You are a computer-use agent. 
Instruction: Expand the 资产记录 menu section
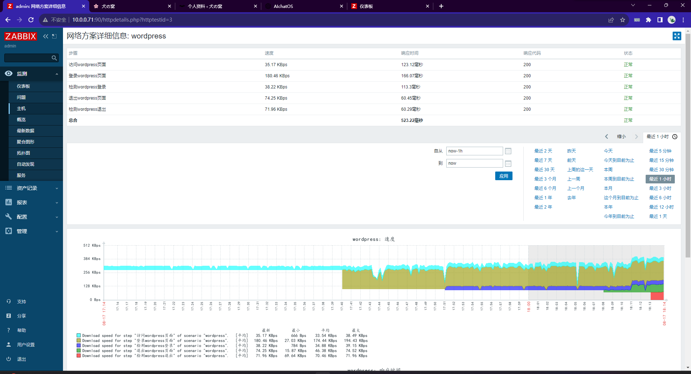57,188
